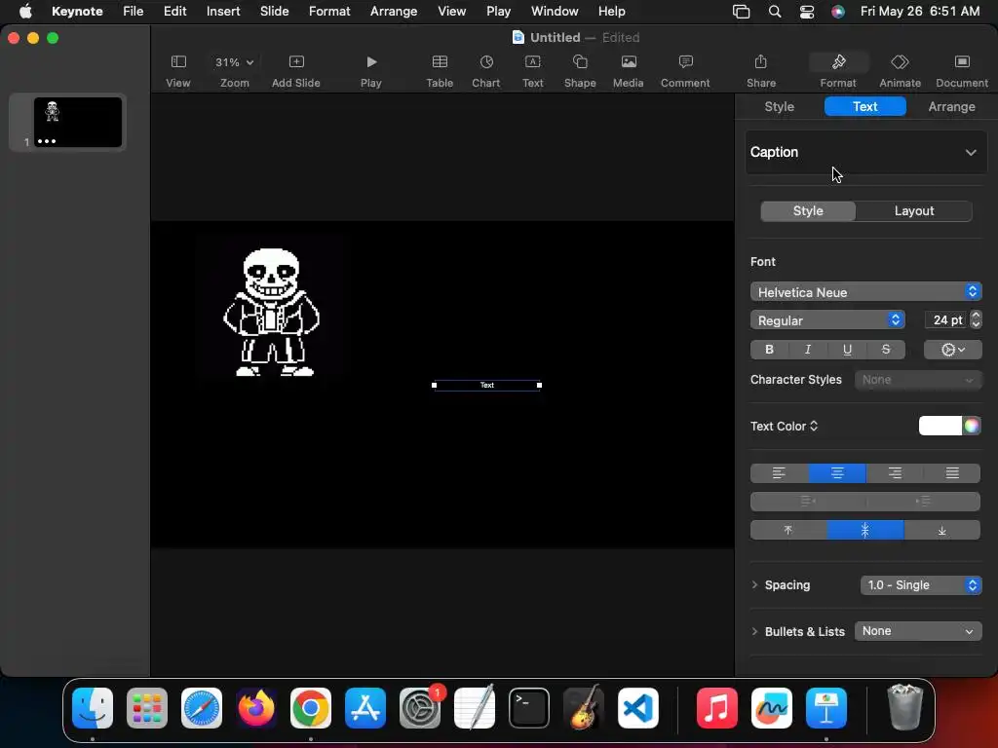998x748 pixels.
Task: Align text right
Action: point(895,473)
